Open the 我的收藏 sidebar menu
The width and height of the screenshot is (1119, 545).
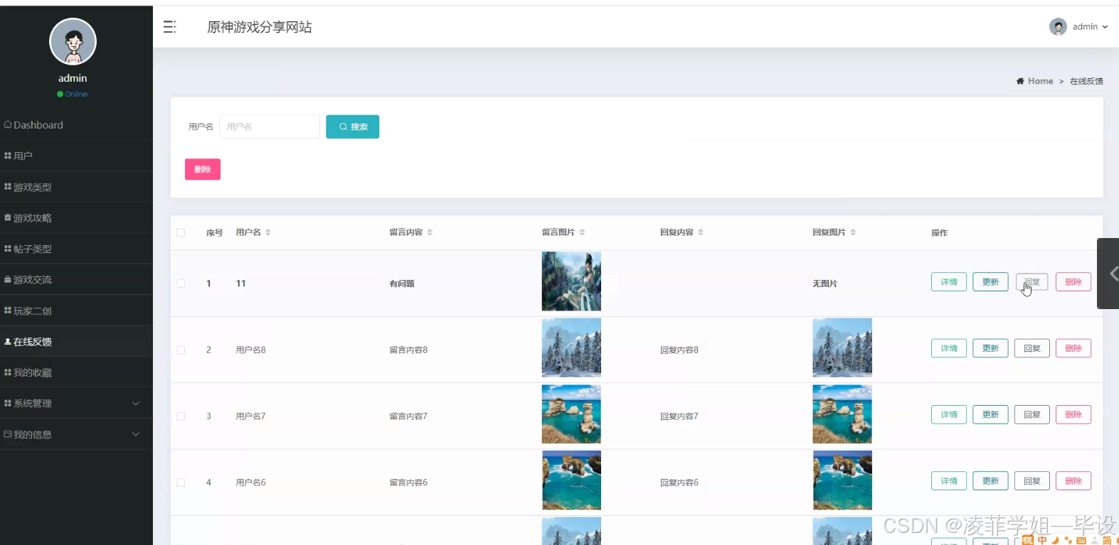pos(76,372)
